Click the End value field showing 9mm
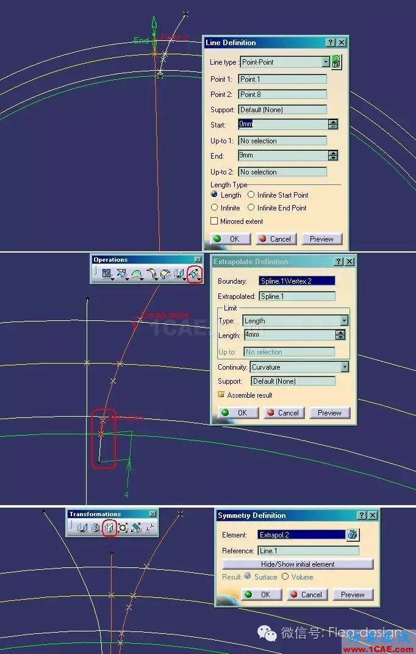Image resolution: width=416 pixels, height=654 pixels. 284,155
